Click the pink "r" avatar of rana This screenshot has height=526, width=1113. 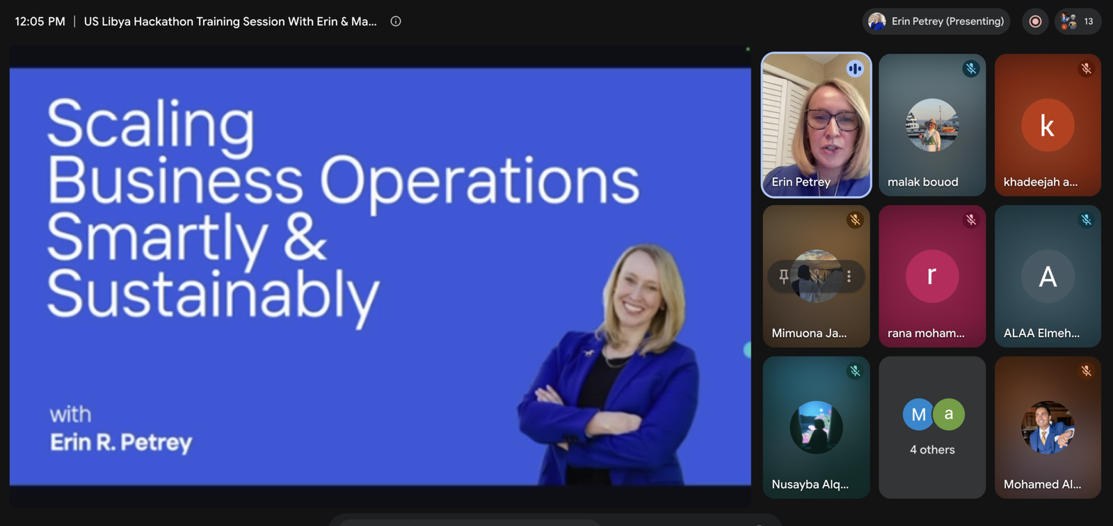point(932,276)
